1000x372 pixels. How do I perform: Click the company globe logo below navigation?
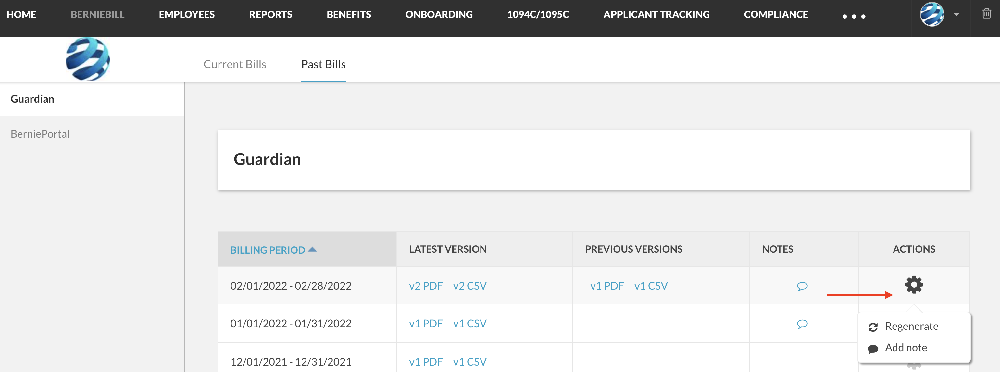pos(87,59)
